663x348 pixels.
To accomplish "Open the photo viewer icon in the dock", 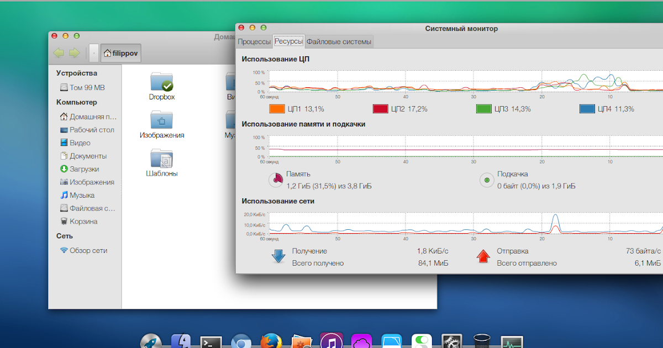I will point(302,341).
